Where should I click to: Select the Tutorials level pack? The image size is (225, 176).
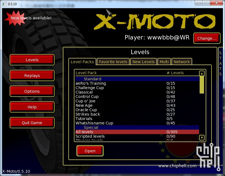click(137, 119)
